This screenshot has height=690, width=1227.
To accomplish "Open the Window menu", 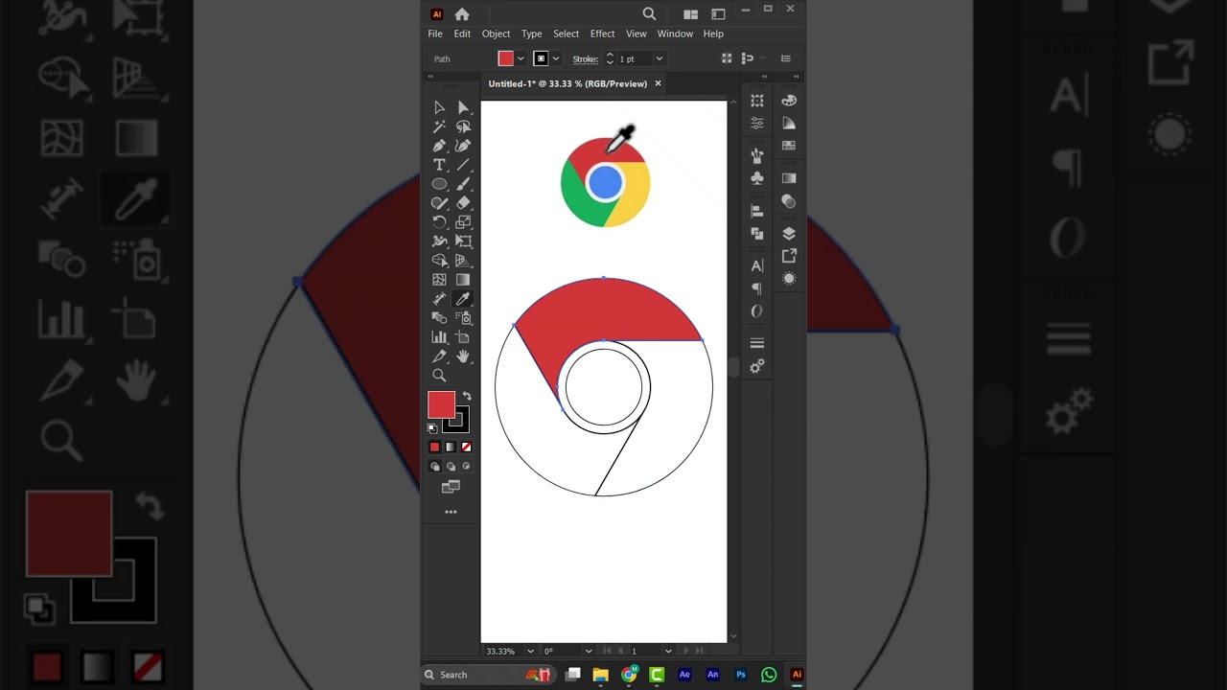I will point(675,34).
